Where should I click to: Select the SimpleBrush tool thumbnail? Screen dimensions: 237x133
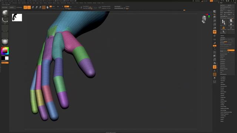pyautogui.click(x=224, y=28)
